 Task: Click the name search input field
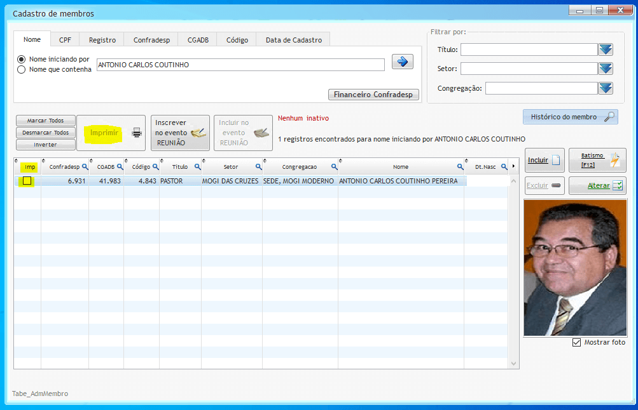tap(240, 65)
